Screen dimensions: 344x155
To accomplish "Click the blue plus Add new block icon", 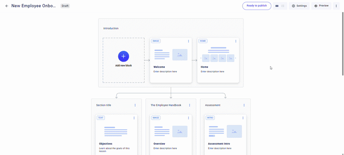I will pyautogui.click(x=123, y=56).
